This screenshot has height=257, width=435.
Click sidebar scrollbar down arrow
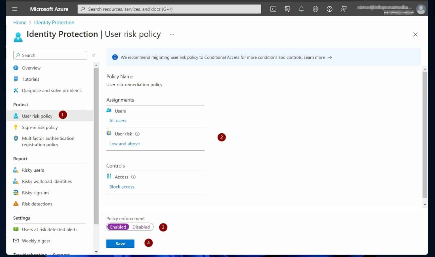click(x=96, y=252)
